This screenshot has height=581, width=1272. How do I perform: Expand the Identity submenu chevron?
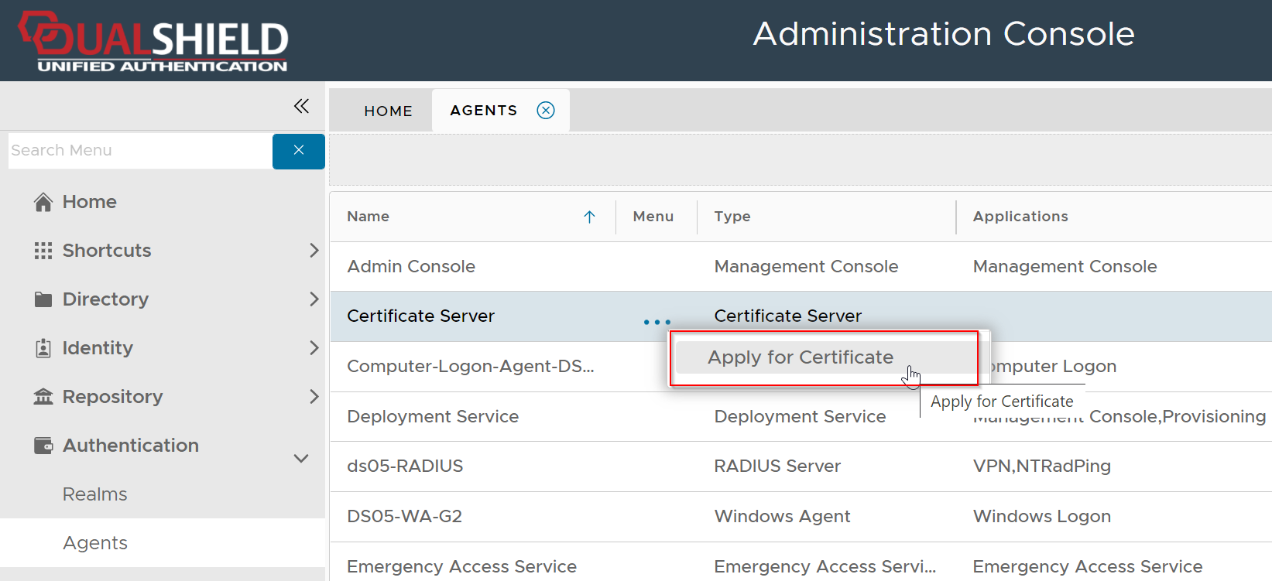pos(314,348)
